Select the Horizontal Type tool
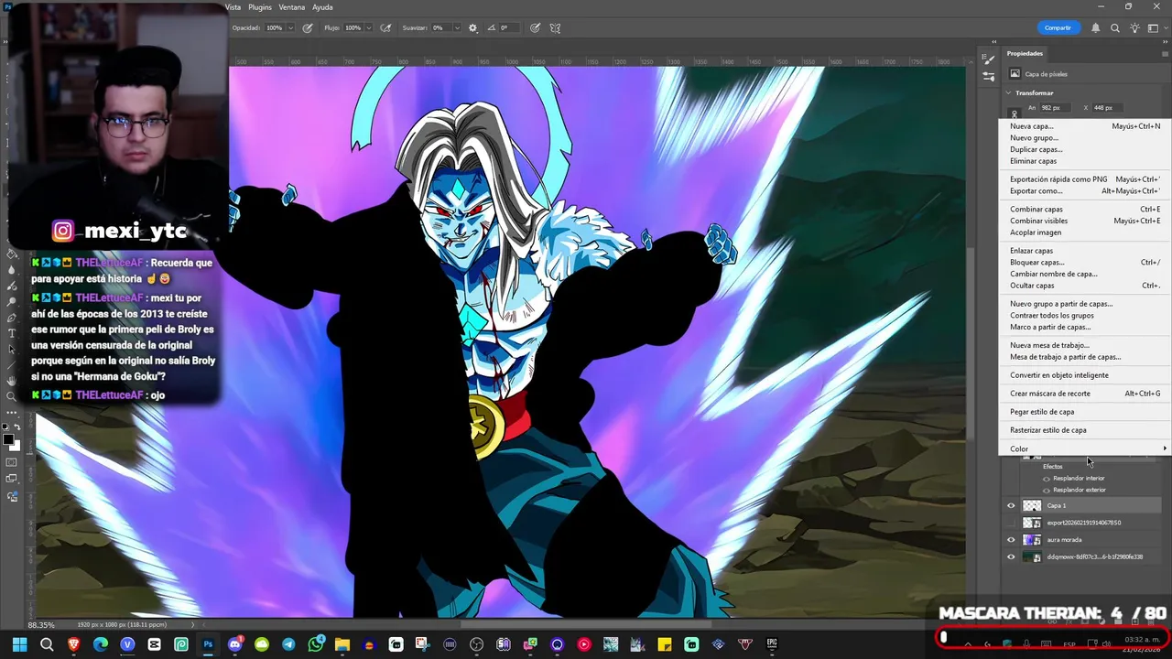 pos(11,333)
